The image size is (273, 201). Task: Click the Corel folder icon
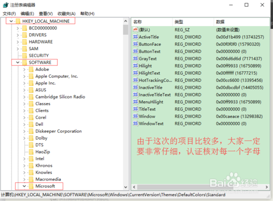coord(31,118)
